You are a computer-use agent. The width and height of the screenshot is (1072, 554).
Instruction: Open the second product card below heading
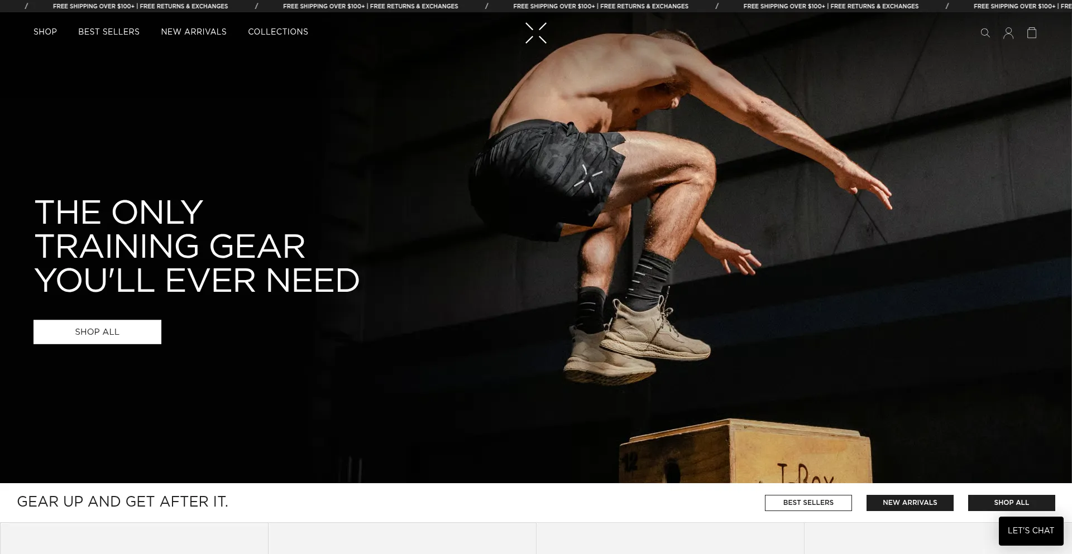pyautogui.click(x=402, y=539)
